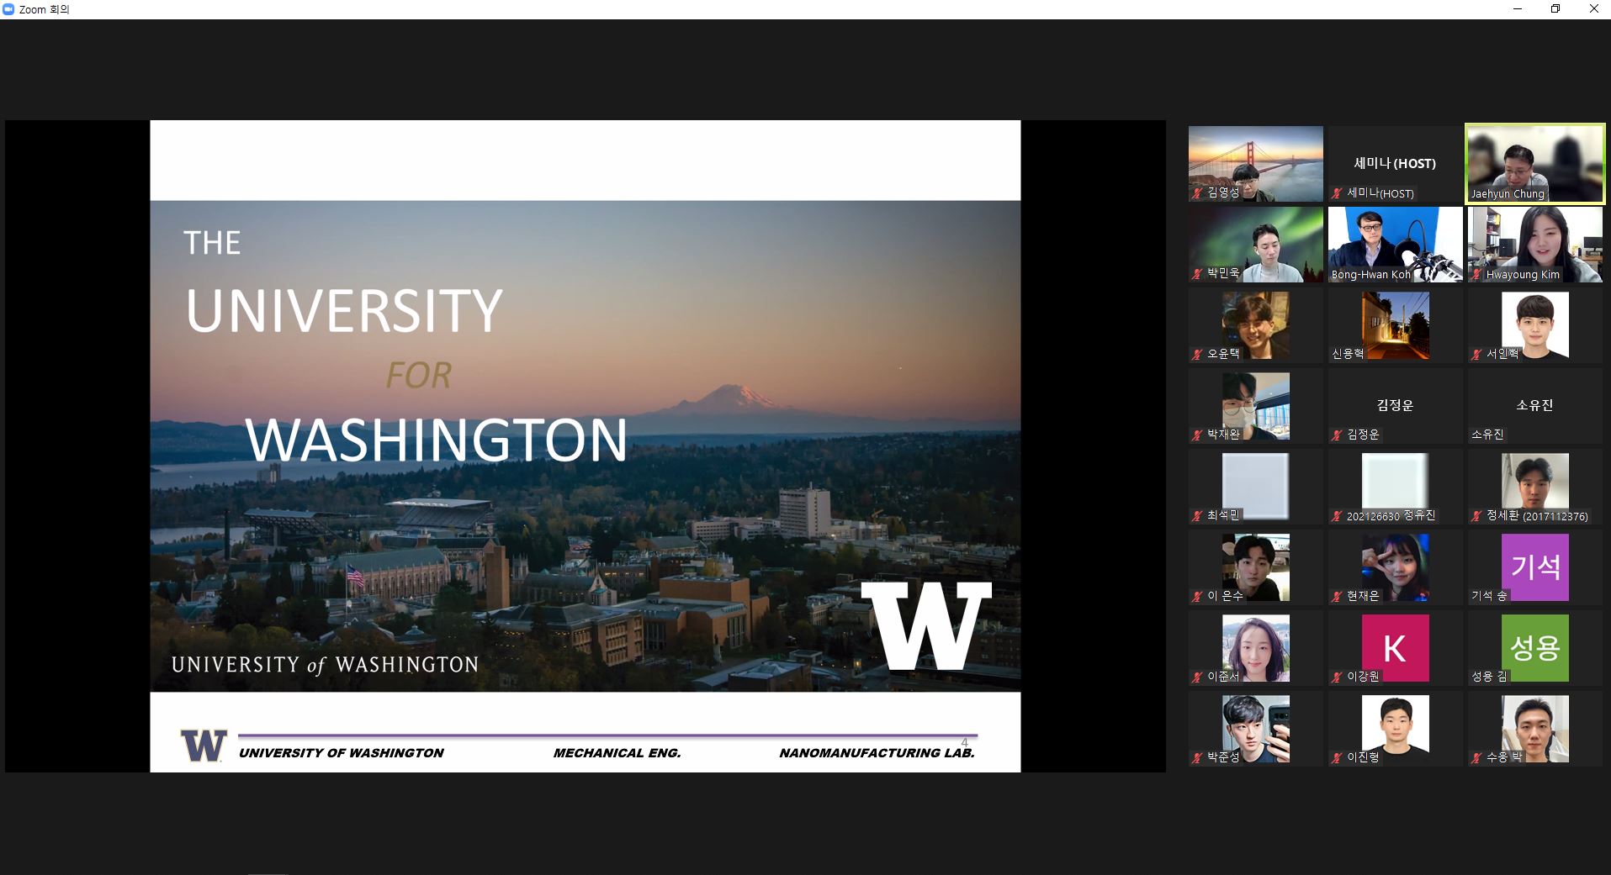Click the muted mic icon beside 김영성
This screenshot has width=1611, height=875.
pyautogui.click(x=1197, y=193)
